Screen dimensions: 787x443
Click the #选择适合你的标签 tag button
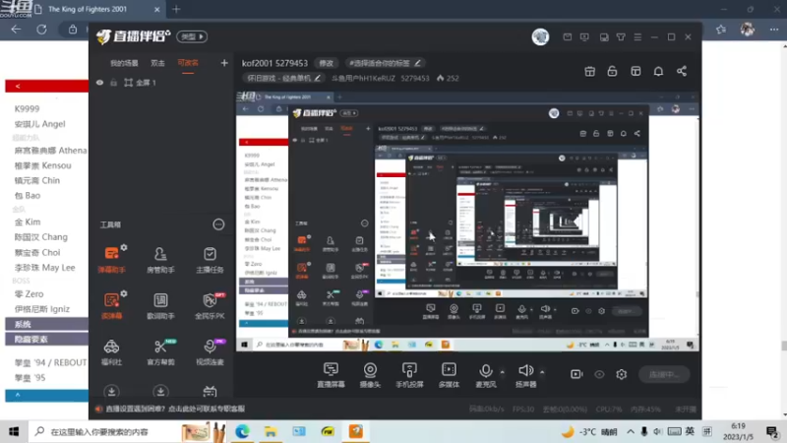pyautogui.click(x=385, y=63)
